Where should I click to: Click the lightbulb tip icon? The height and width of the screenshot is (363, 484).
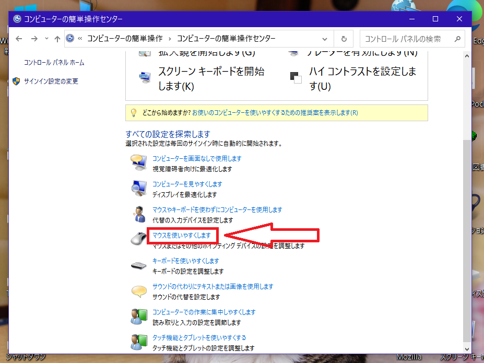coord(133,113)
